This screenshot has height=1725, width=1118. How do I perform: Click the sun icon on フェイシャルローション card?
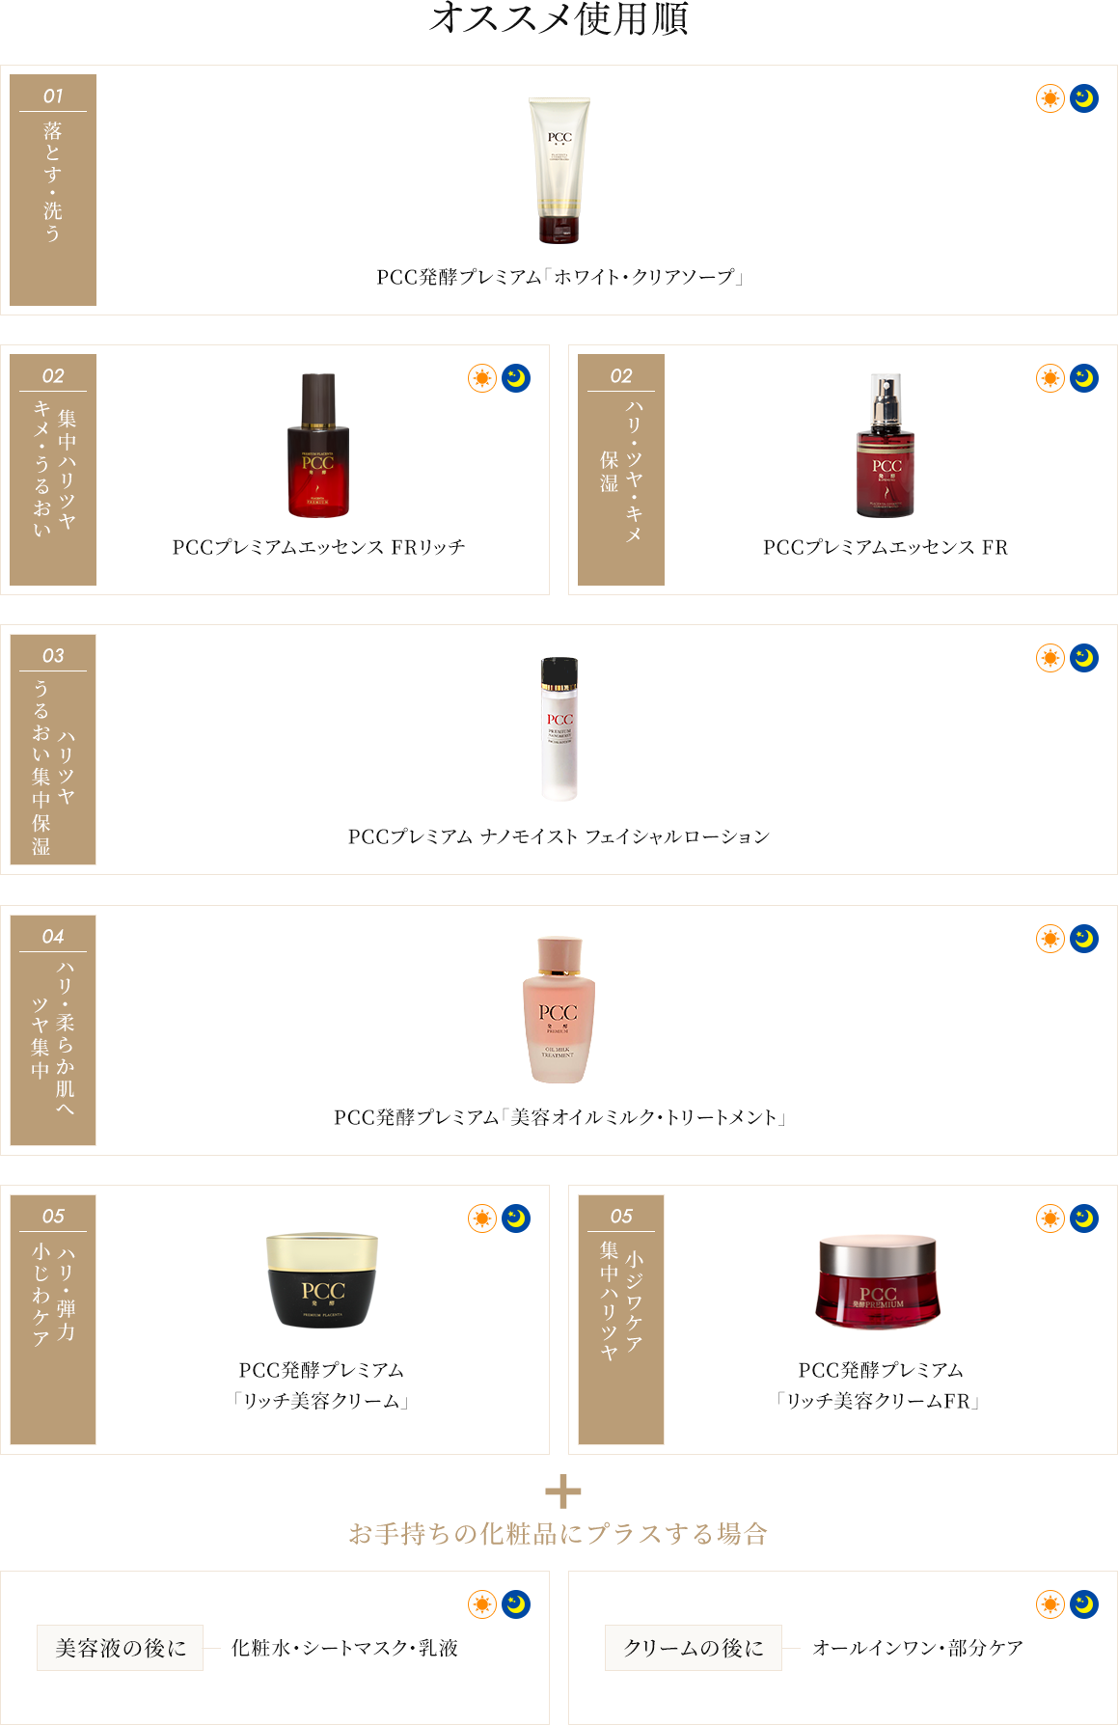tap(1050, 658)
